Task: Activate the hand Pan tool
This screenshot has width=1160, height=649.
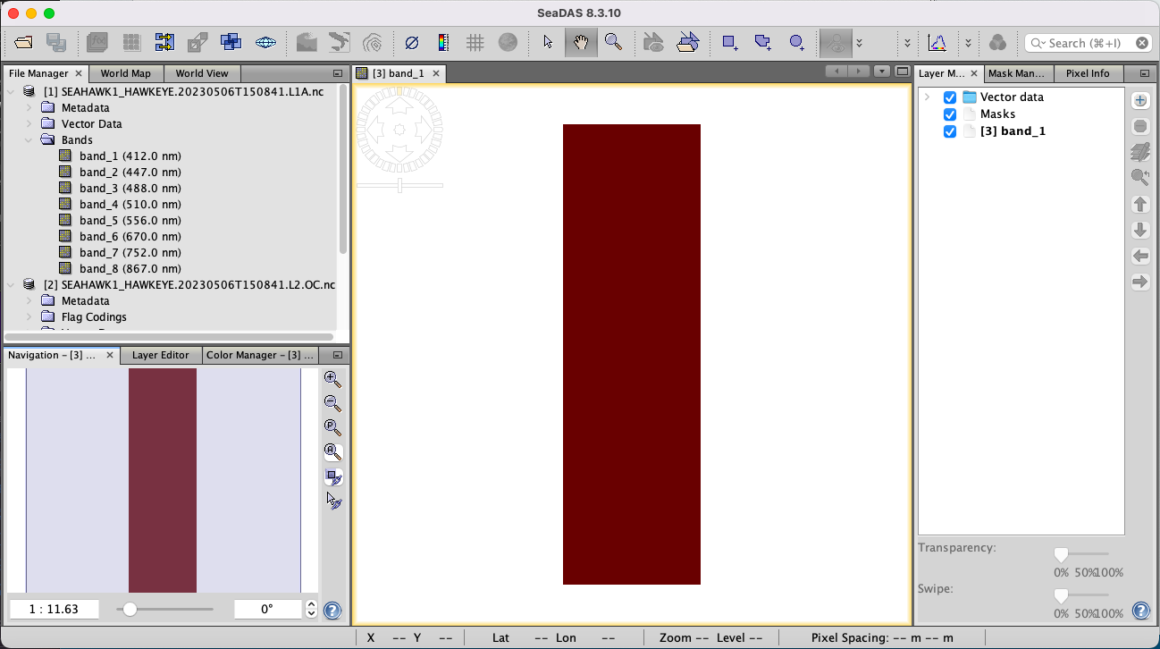Action: [x=581, y=42]
